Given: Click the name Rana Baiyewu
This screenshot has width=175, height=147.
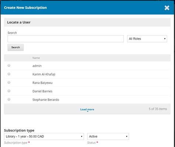Looking at the screenshot, I should tap(42, 83).
